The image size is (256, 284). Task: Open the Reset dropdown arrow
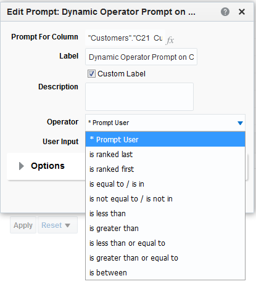(x=67, y=225)
